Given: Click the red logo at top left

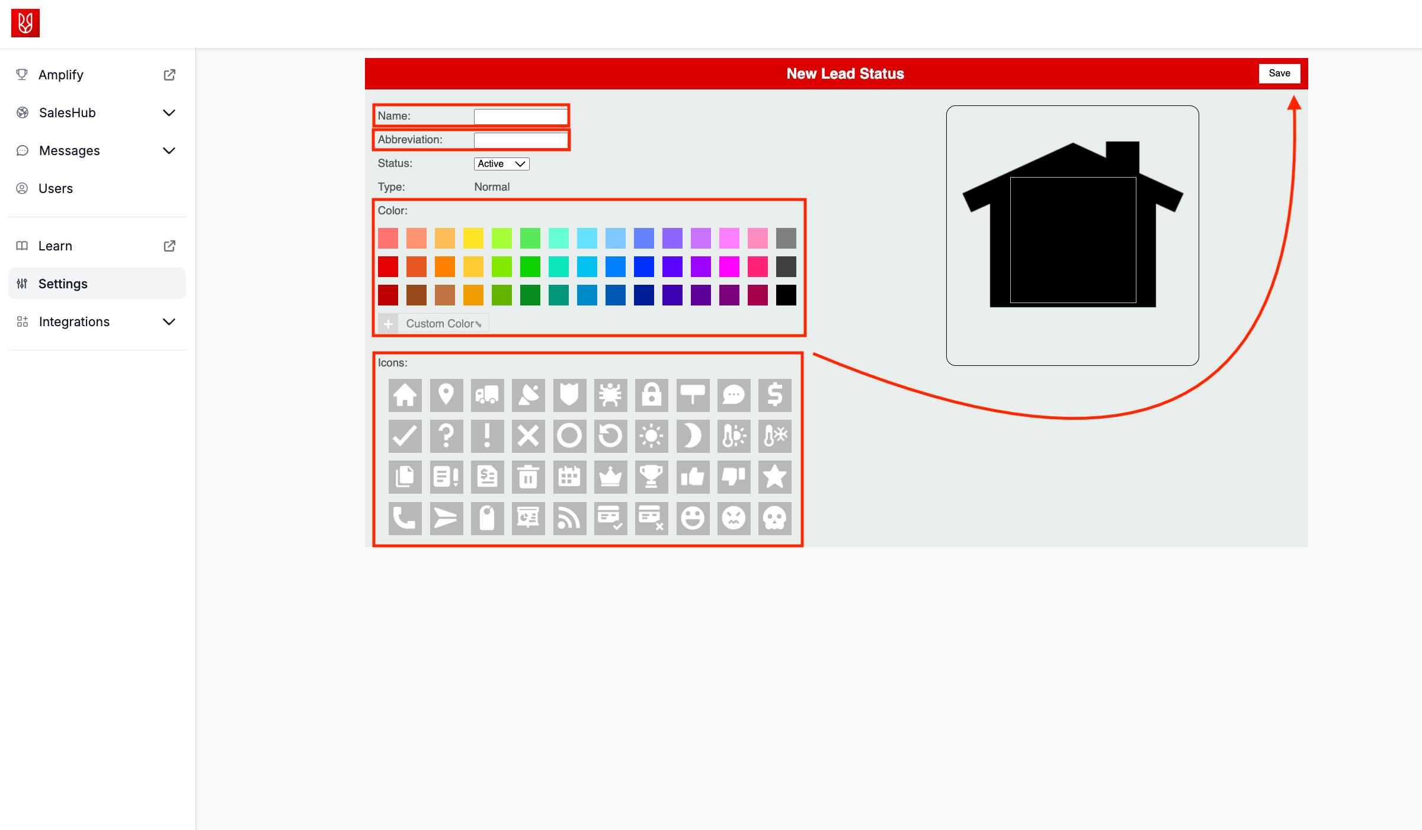Looking at the screenshot, I should click(x=25, y=23).
